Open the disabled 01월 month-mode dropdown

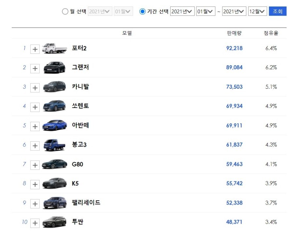coord(123,11)
